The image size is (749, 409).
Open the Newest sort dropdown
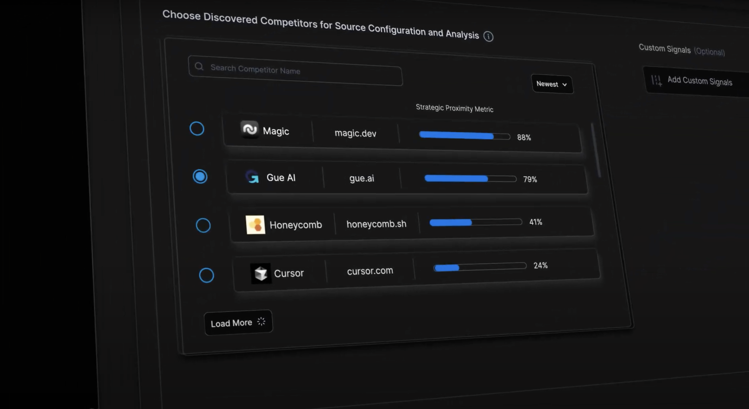[x=551, y=84]
